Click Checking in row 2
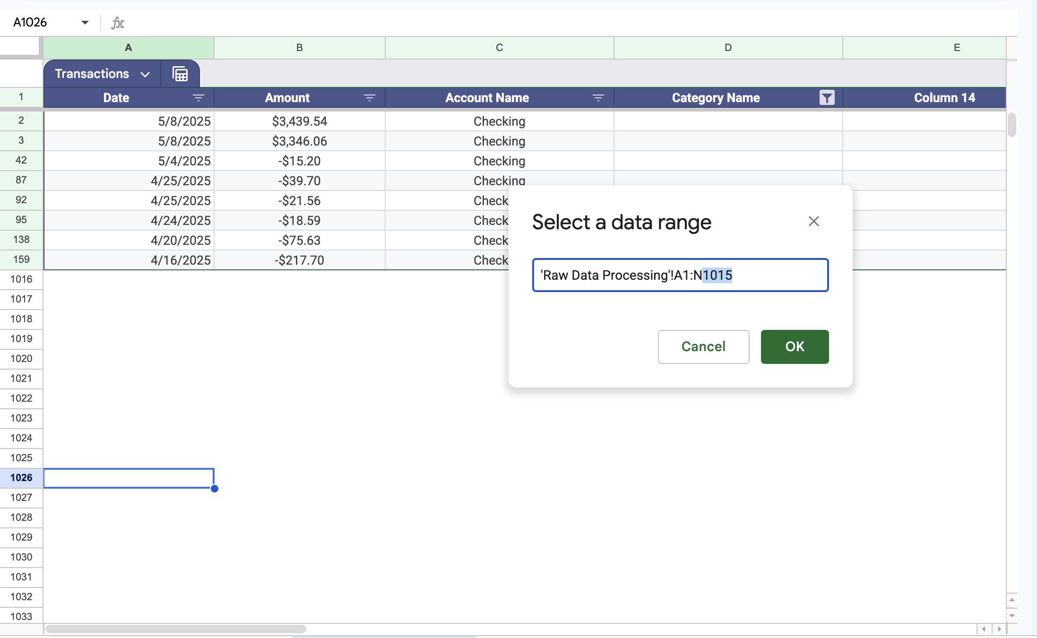The width and height of the screenshot is (1037, 638). tap(500, 121)
